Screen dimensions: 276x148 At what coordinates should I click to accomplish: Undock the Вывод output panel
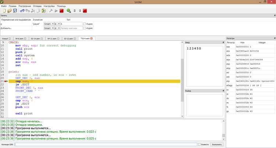223,91
